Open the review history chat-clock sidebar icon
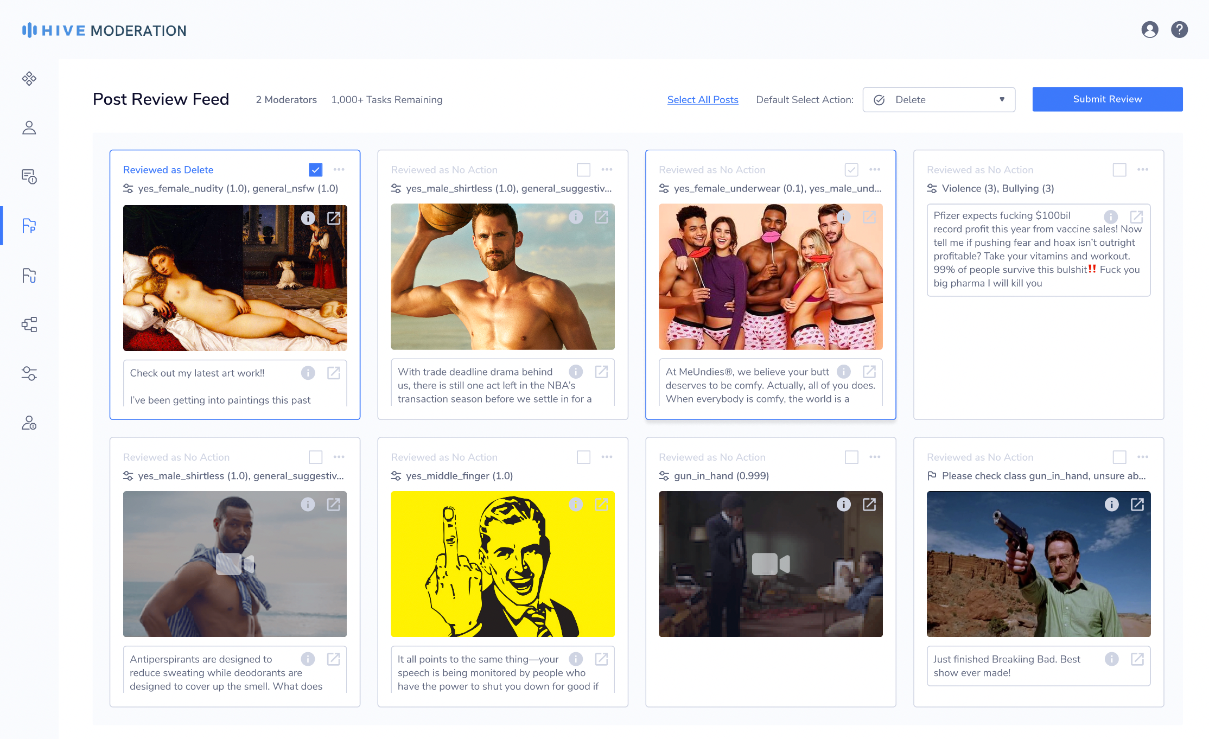This screenshot has width=1209, height=739. pos(29,176)
